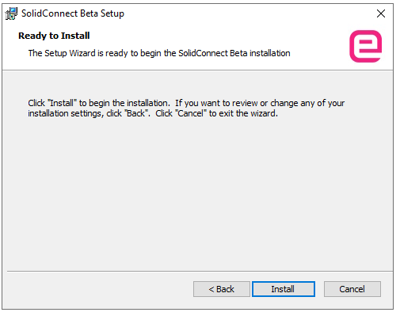Click the quoted word Back in the instructions
Screen dimensions: 400x316
point(136,113)
